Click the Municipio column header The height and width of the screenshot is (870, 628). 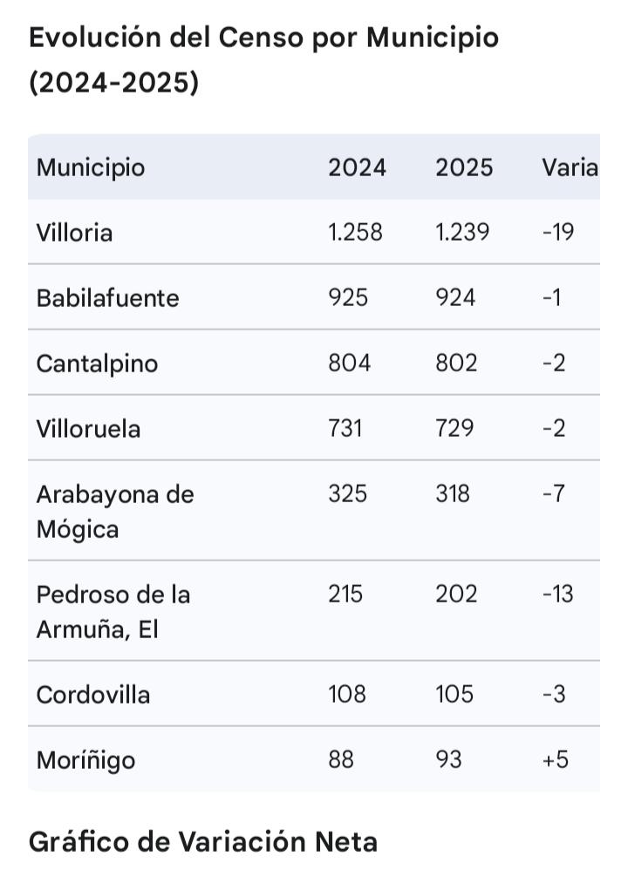pos(91,167)
